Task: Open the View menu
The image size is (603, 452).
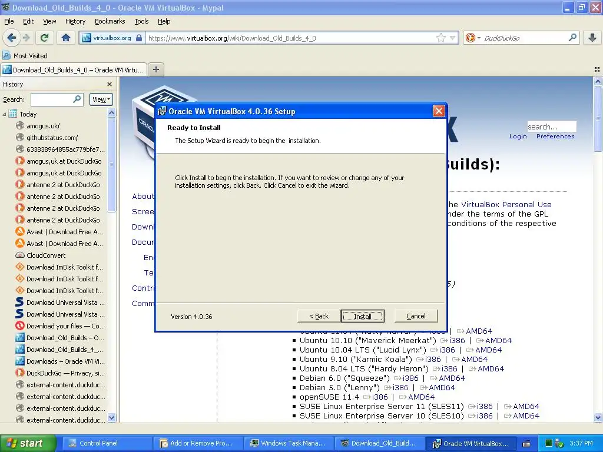Action: (49, 21)
